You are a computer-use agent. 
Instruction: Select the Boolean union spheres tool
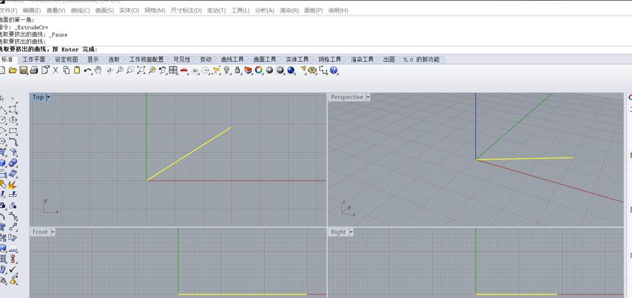point(13,163)
